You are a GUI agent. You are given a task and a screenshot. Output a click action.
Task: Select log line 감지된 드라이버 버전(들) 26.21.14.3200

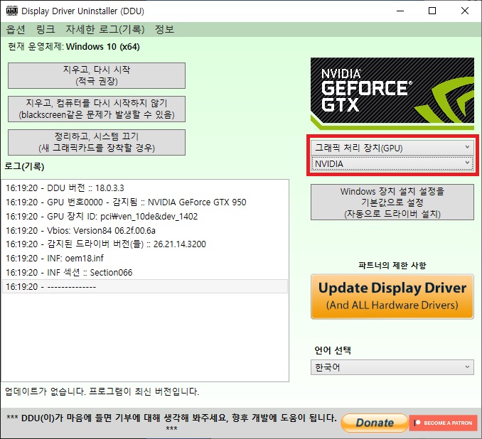[145, 244]
